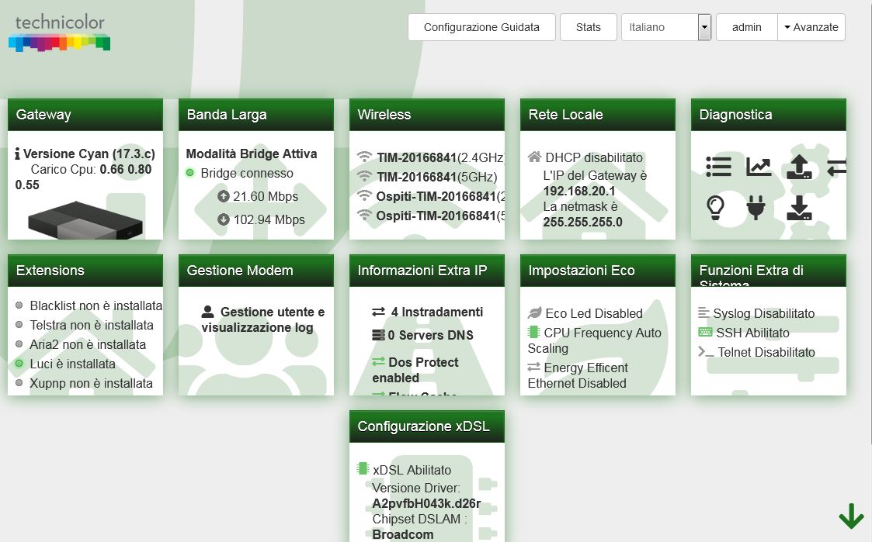Open the Diagnostica line chart icon
872x542 pixels.
(759, 167)
